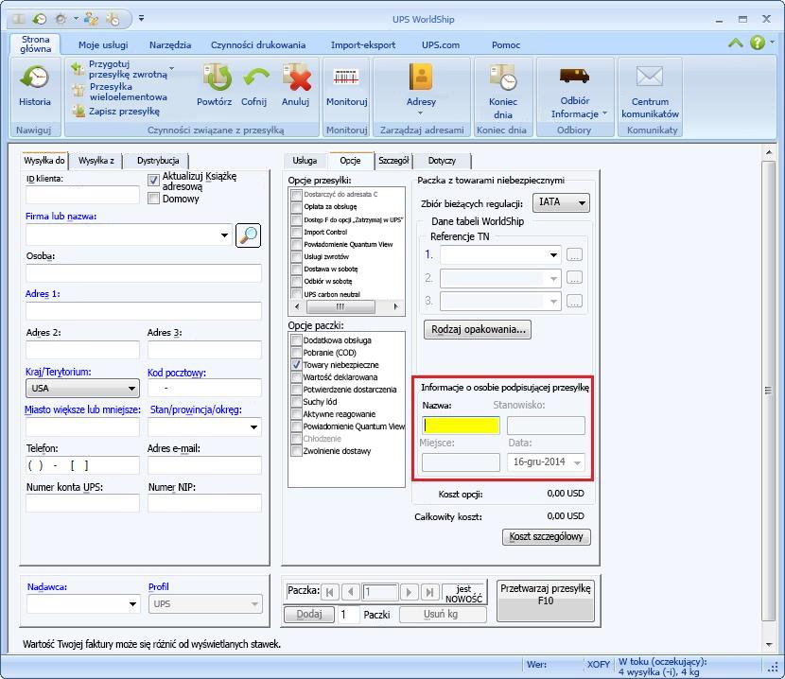
Task: Click browse button for Referencje TN 1
Action: coord(574,255)
